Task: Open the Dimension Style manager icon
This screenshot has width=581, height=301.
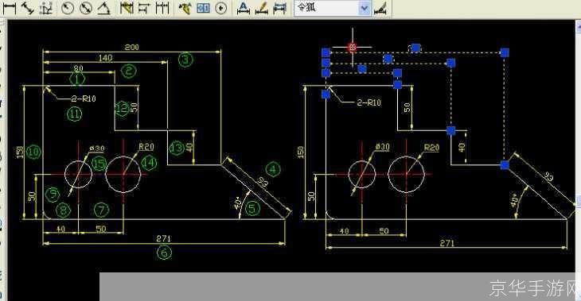Action: click(380, 8)
